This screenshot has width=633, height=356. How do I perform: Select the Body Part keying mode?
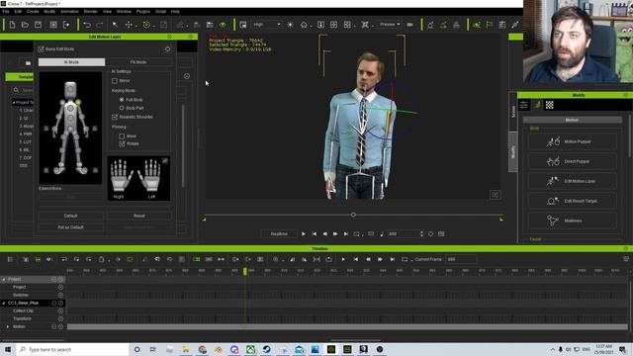122,108
